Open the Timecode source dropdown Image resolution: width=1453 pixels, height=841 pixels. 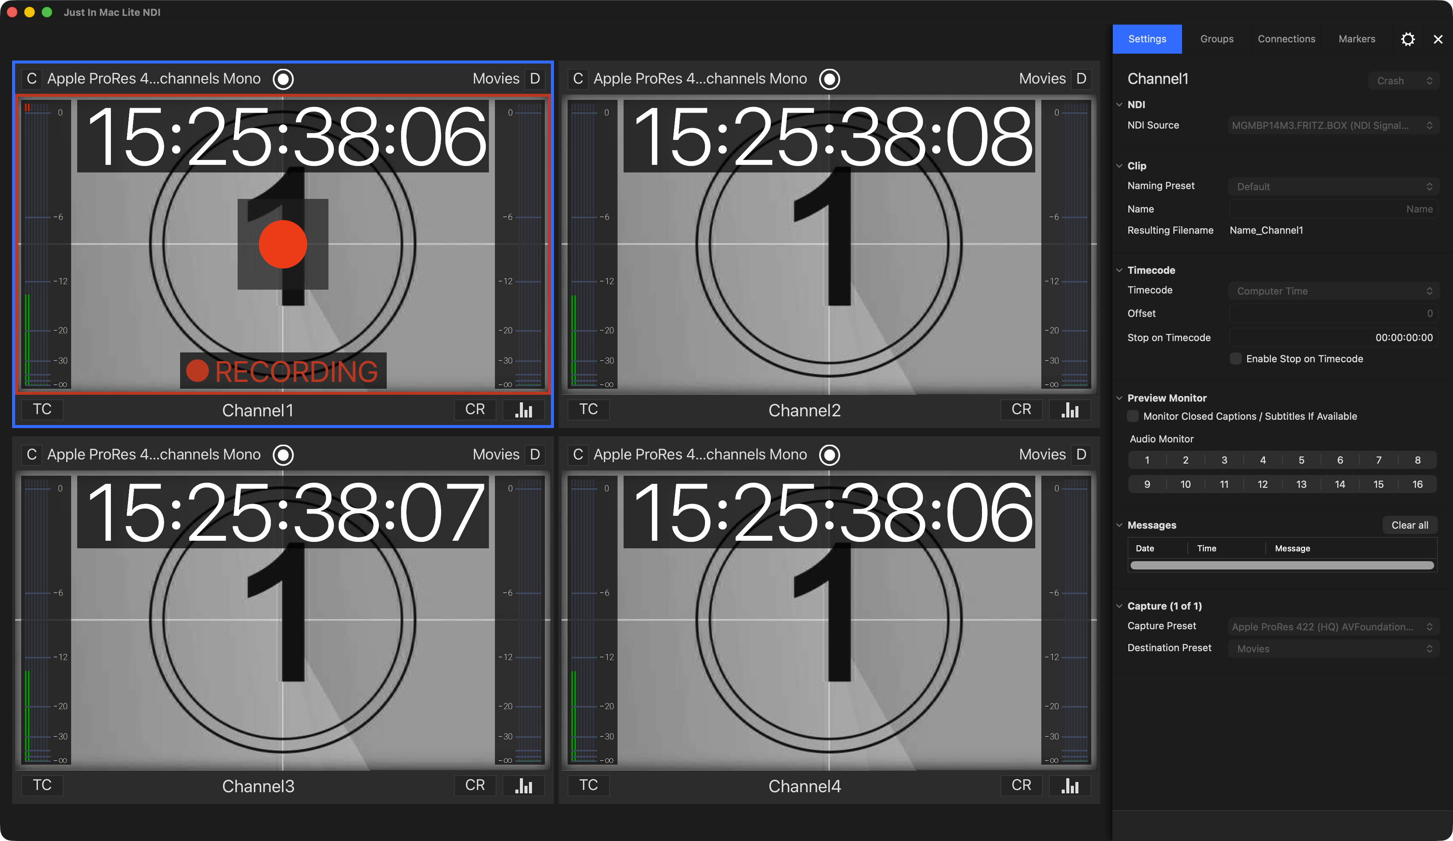point(1333,291)
